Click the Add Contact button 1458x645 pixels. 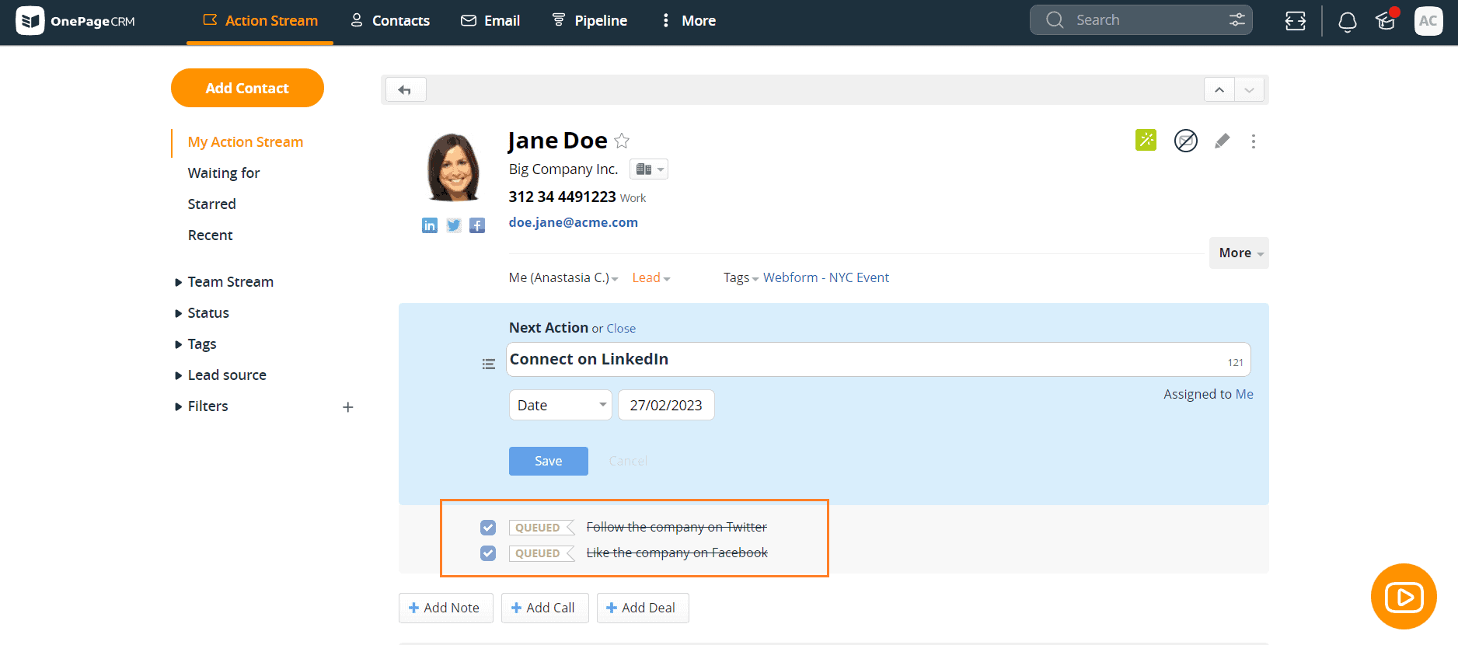point(247,88)
